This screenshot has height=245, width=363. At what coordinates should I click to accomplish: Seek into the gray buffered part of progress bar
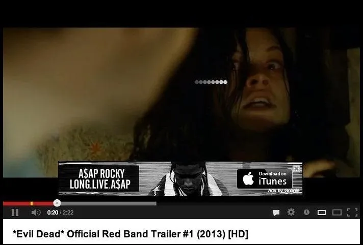[x=109, y=203]
